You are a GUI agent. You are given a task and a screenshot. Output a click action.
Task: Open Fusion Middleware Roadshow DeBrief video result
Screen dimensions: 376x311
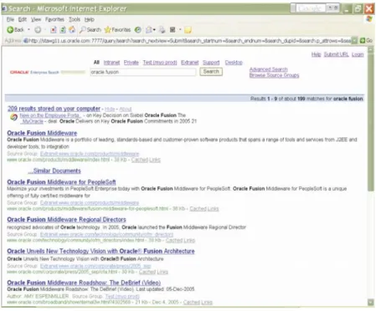(x=84, y=283)
